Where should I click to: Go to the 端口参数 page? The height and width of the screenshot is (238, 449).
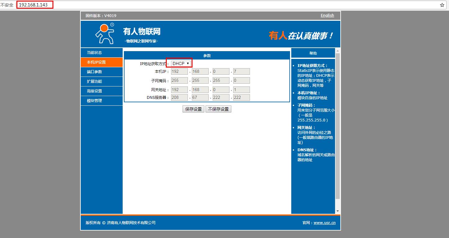[94, 72]
